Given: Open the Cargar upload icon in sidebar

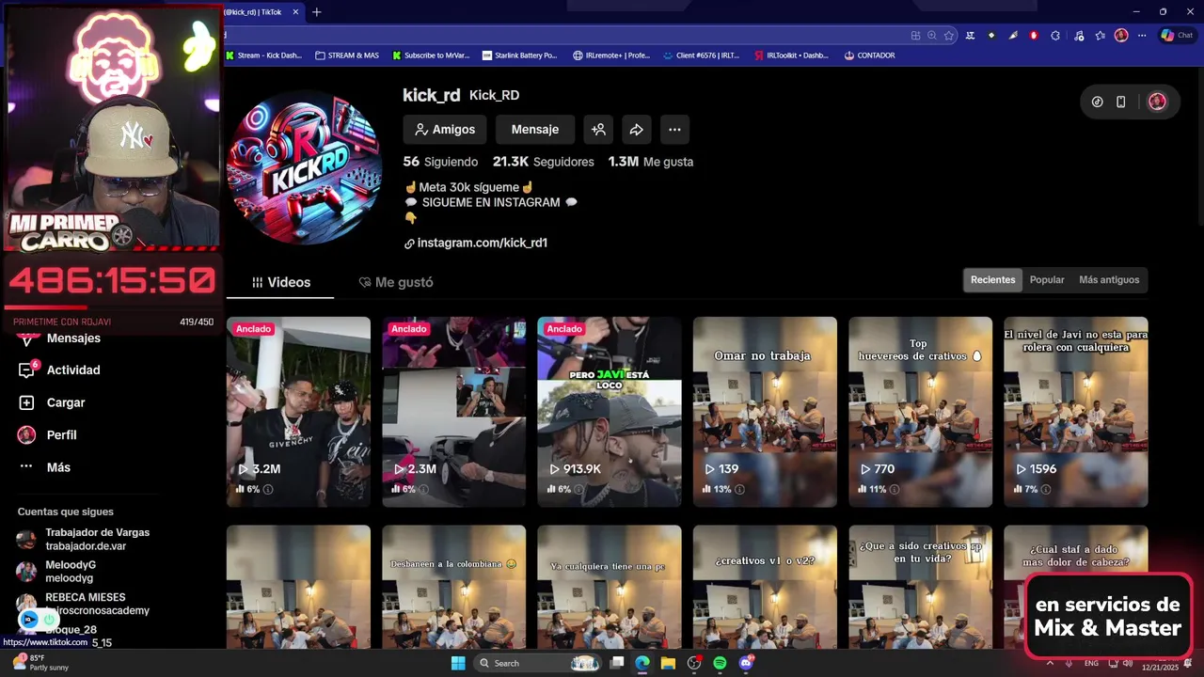Looking at the screenshot, I should (26, 402).
